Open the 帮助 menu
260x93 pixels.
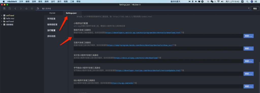click(x=78, y=1)
